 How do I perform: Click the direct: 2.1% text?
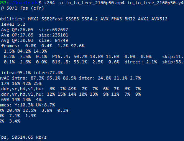click(141, 62)
